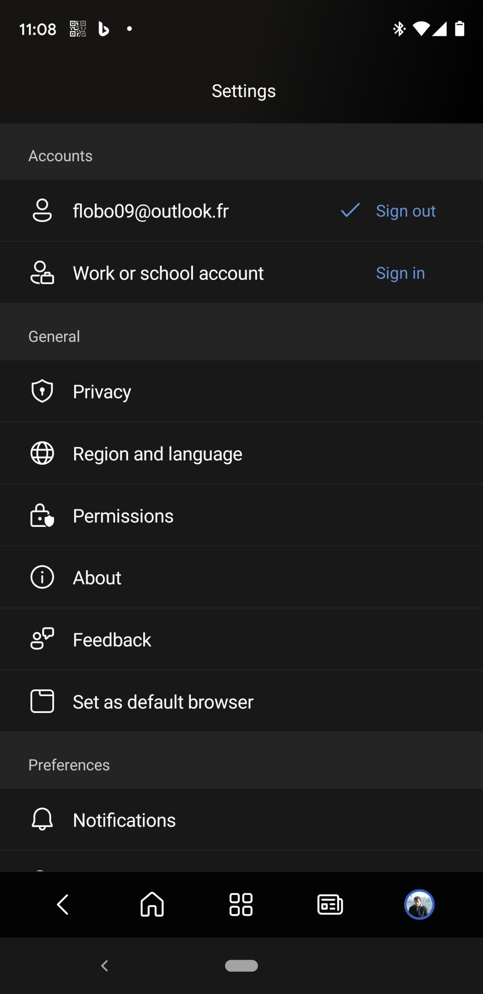This screenshot has width=483, height=994.
Task: Tap the About info icon
Action: click(x=42, y=577)
